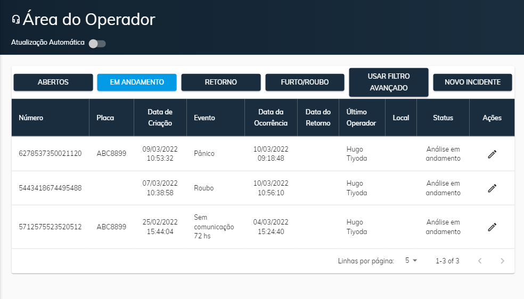Show FURTO/ROUBO incidents

point(305,82)
